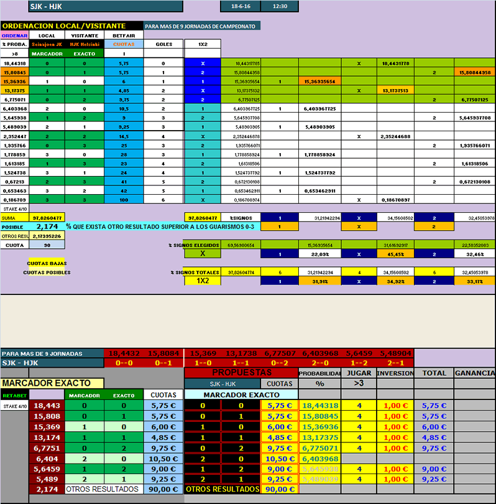
Task: Select the POSIBLE value 2,174
Action: (x=47, y=226)
